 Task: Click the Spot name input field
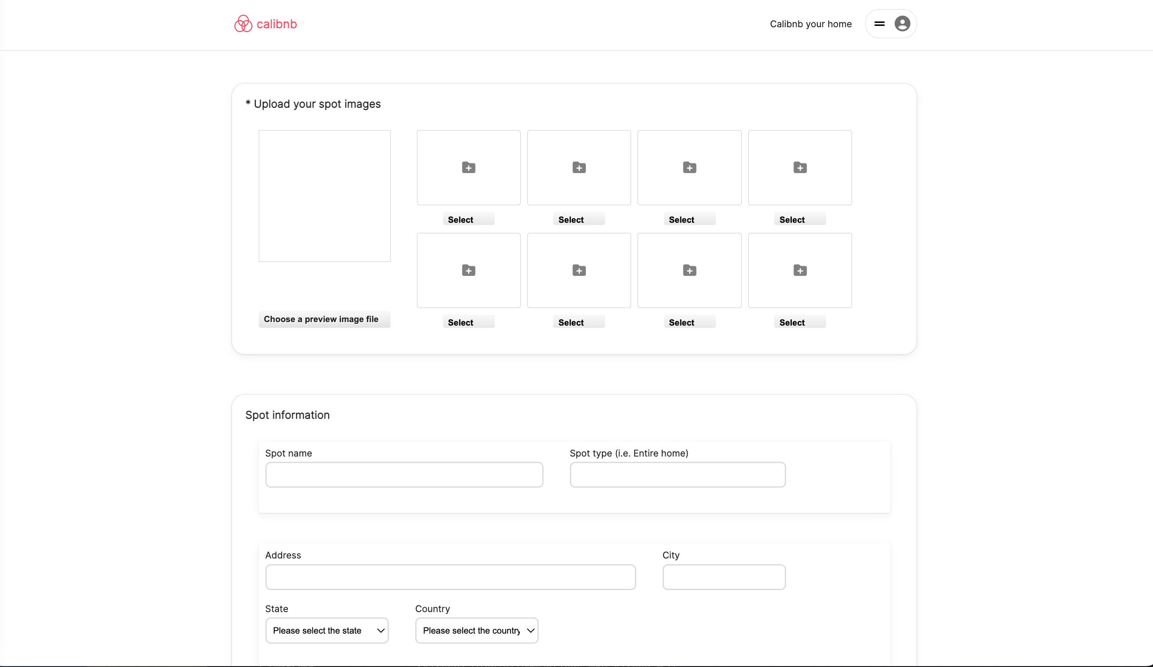point(404,475)
